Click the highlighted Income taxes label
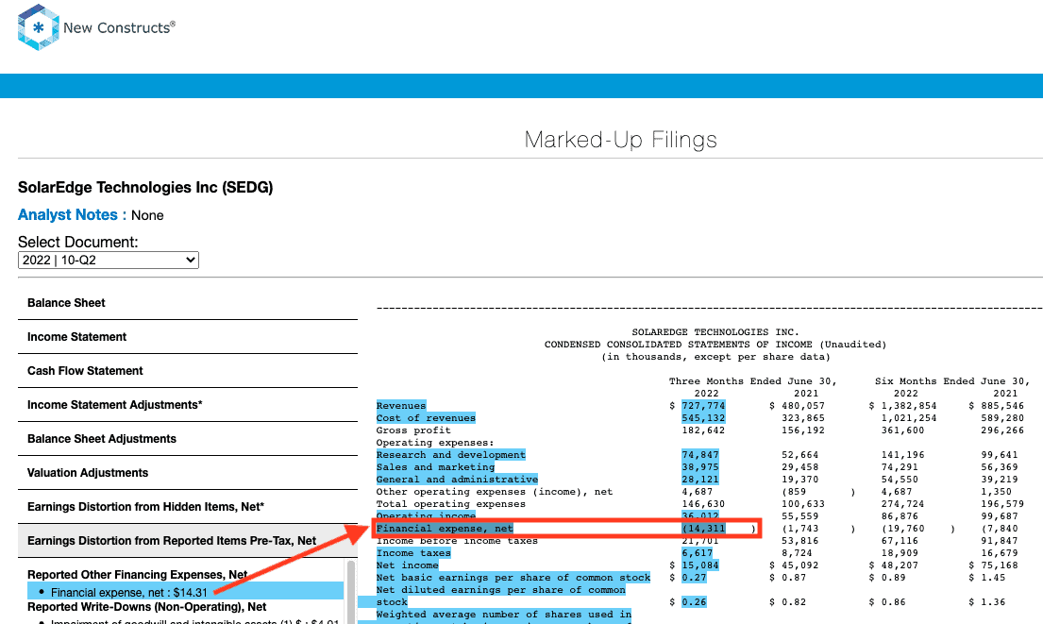Image resolution: width=1043 pixels, height=624 pixels. [413, 553]
